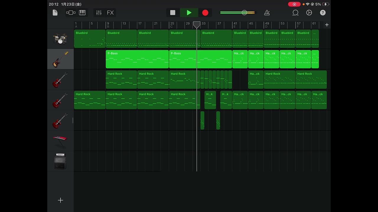378x212 pixels.
Task: Select last Bluebird drum region at bar 57
Action: (303, 39)
